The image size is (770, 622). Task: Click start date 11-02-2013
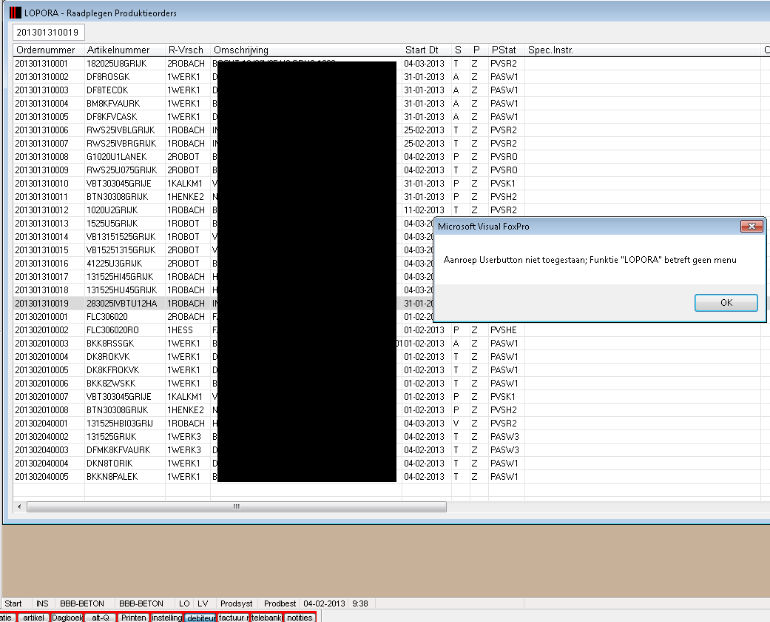424,210
